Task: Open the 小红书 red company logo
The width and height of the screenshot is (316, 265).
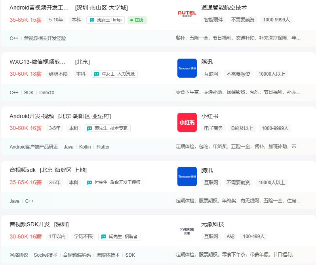Action: pyautogui.click(x=187, y=122)
